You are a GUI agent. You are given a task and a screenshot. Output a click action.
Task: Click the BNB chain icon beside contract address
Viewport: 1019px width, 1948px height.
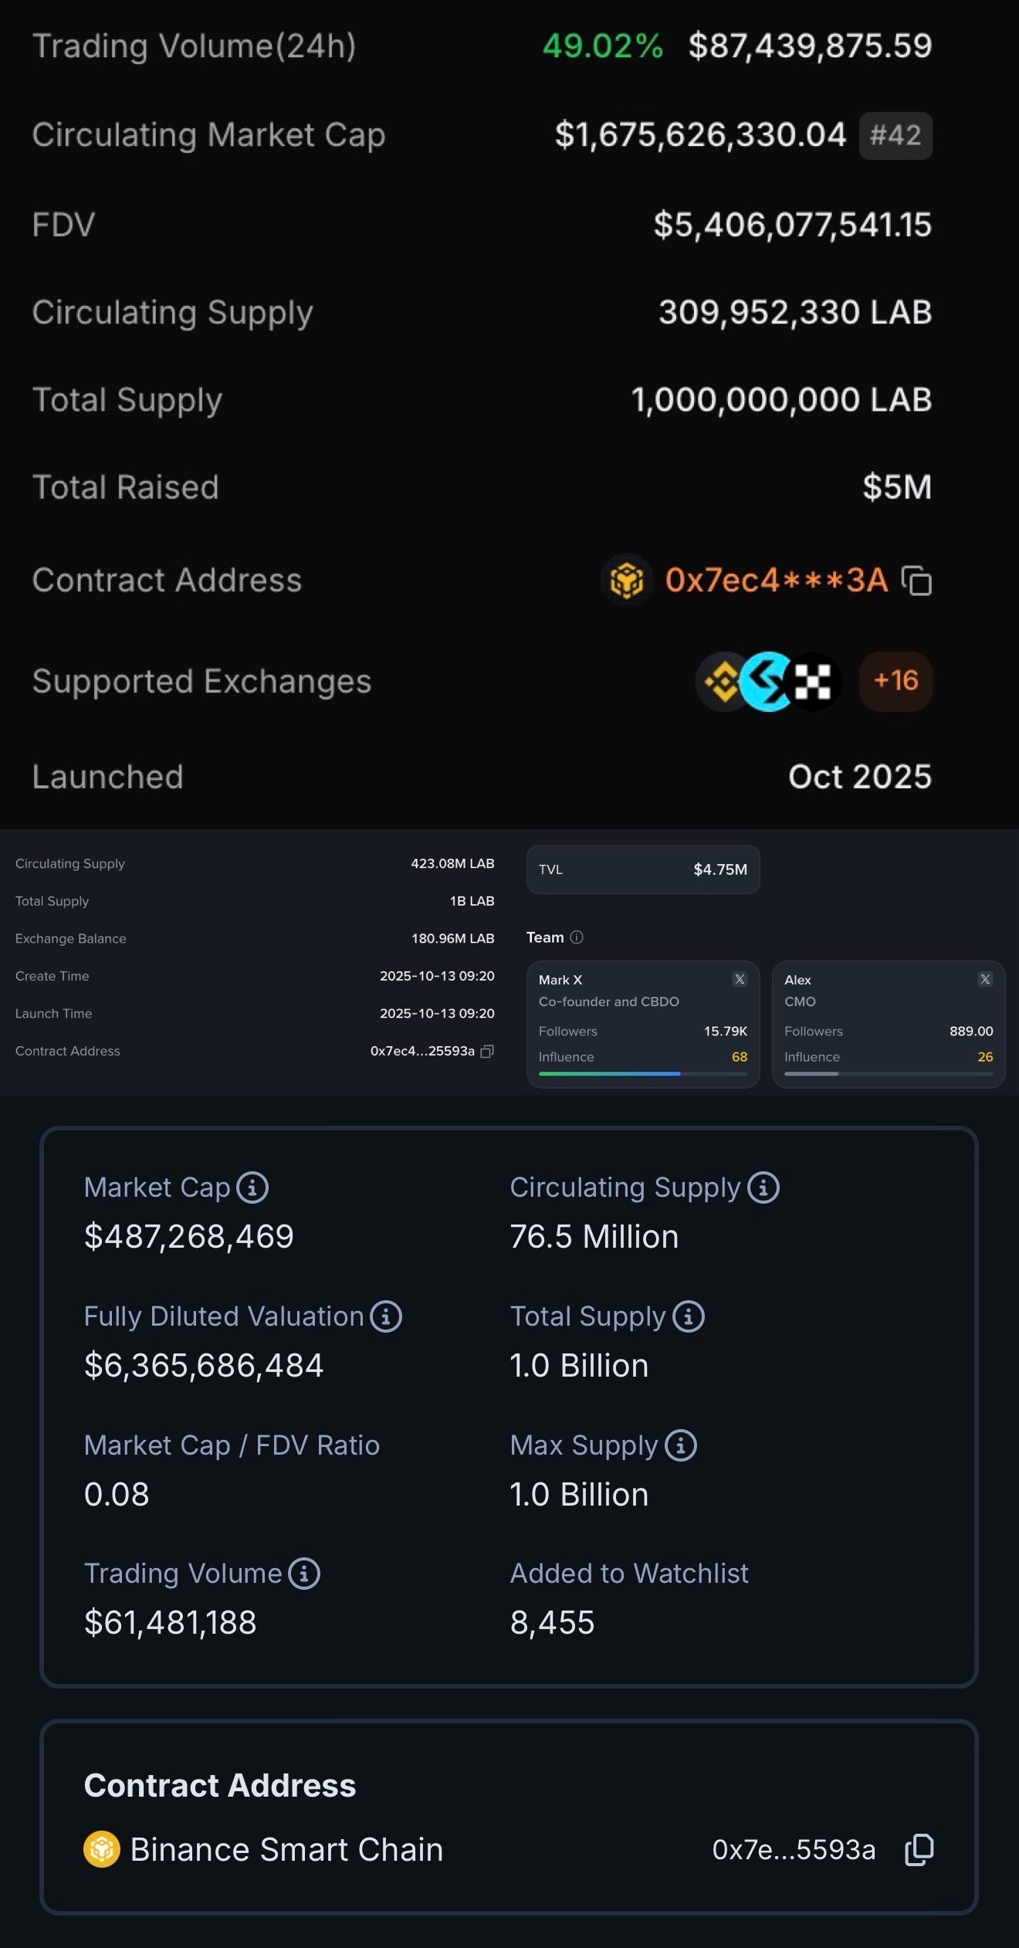[626, 581]
